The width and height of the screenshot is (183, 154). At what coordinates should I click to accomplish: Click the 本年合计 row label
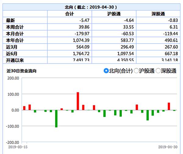pos(15,40)
